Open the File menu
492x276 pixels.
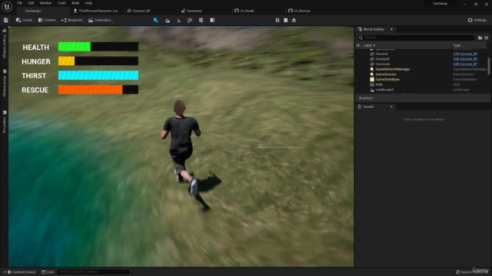(19, 3)
